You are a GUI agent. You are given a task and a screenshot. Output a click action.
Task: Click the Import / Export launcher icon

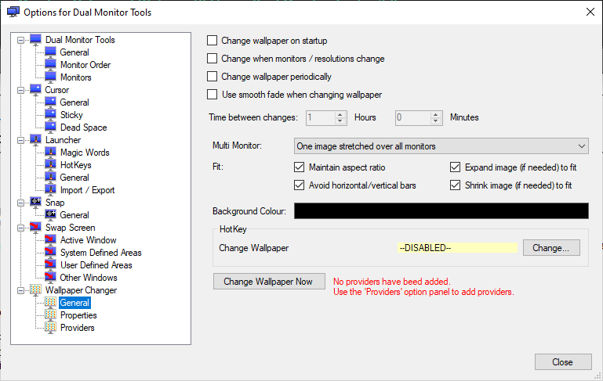click(x=50, y=189)
